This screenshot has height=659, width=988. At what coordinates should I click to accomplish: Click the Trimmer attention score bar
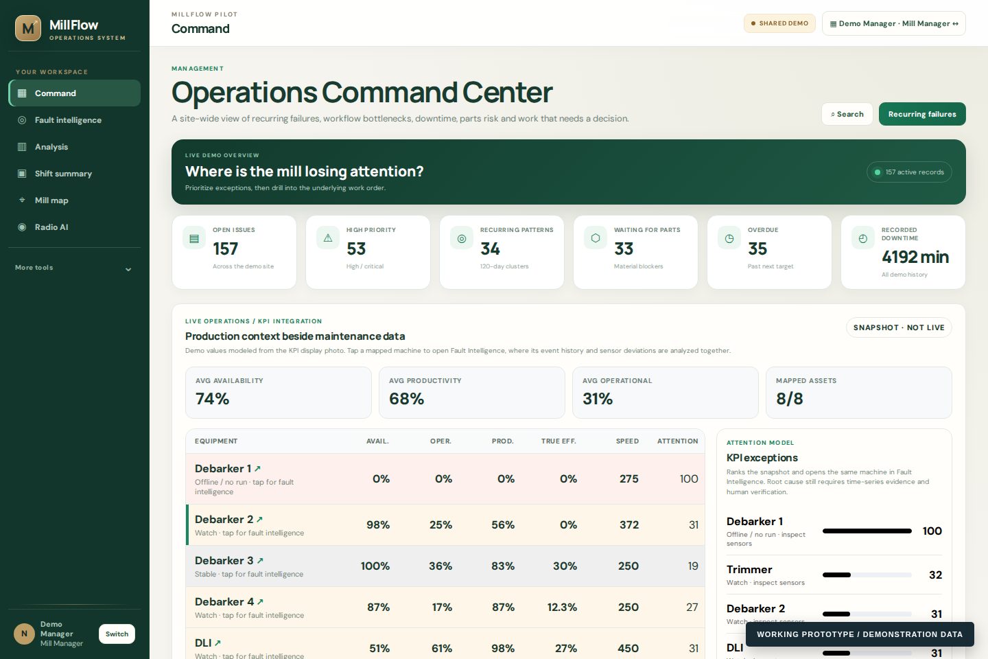pos(867,575)
